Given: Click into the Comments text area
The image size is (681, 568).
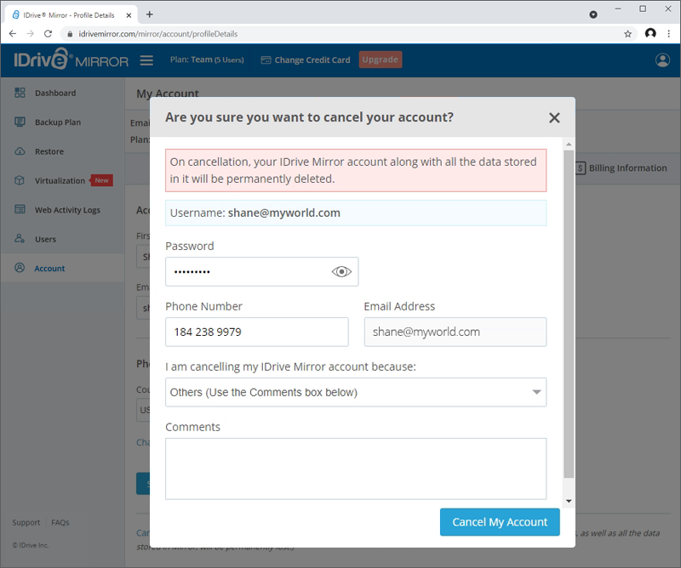Looking at the screenshot, I should [356, 469].
